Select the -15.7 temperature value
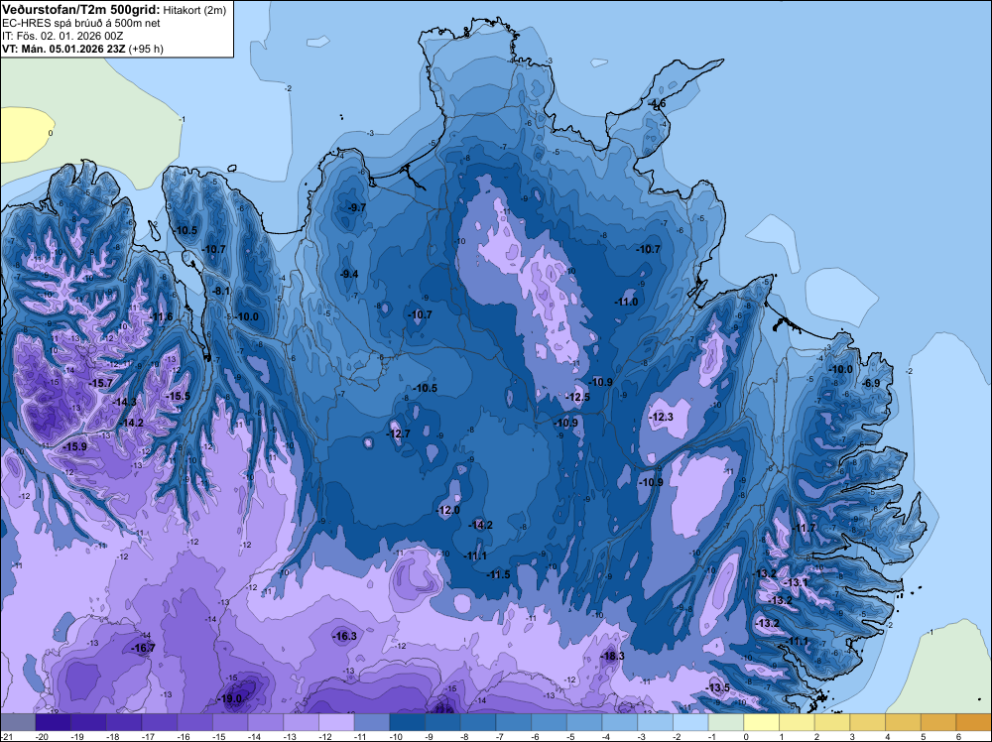This screenshot has width=992, height=742. point(100,383)
